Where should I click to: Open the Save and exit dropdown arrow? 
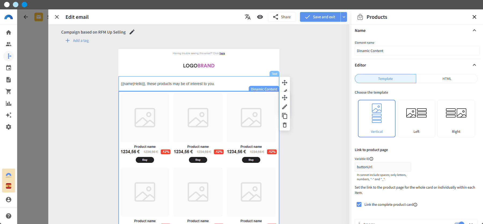click(344, 17)
